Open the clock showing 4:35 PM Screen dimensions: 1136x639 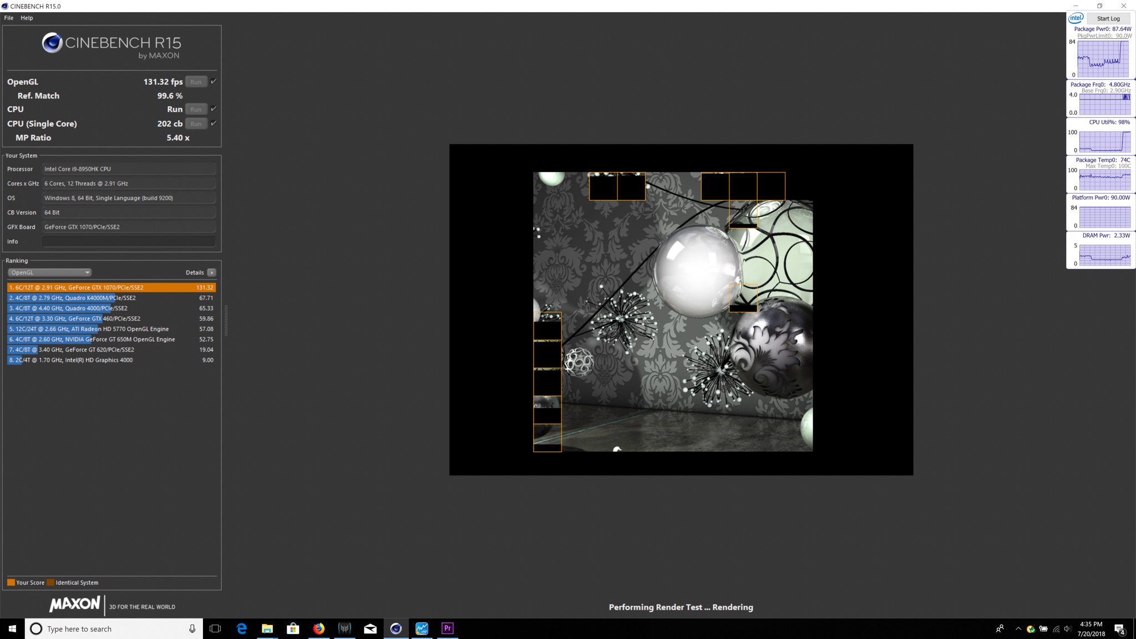point(1091,628)
